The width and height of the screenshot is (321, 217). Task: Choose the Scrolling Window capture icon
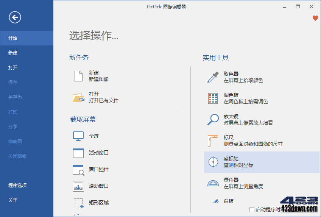(x=78, y=186)
